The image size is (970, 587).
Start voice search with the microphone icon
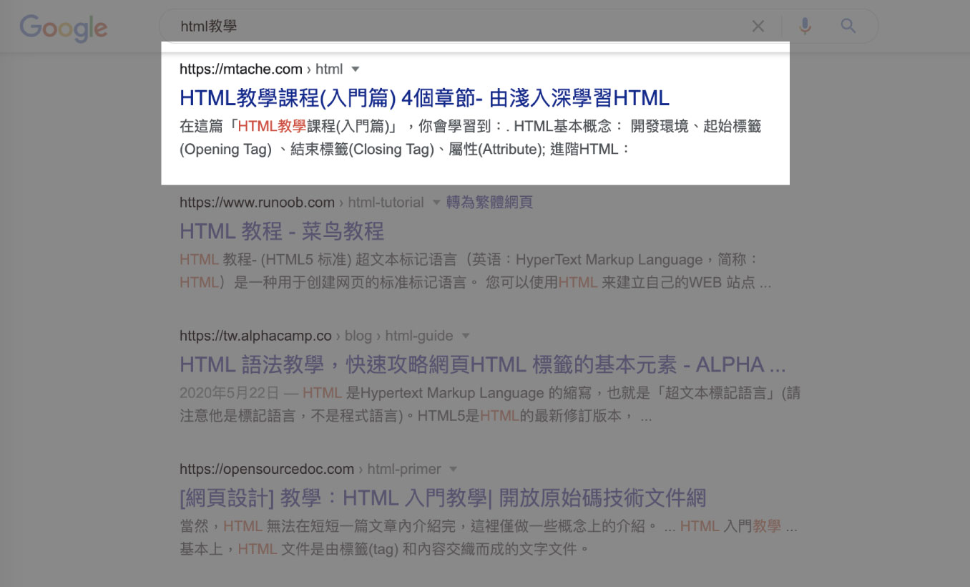point(805,26)
